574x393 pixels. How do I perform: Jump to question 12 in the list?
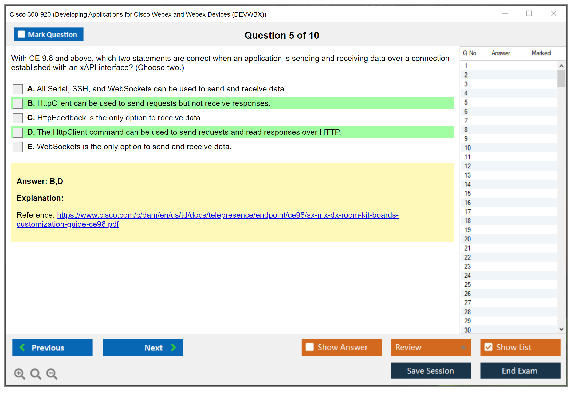pos(467,166)
